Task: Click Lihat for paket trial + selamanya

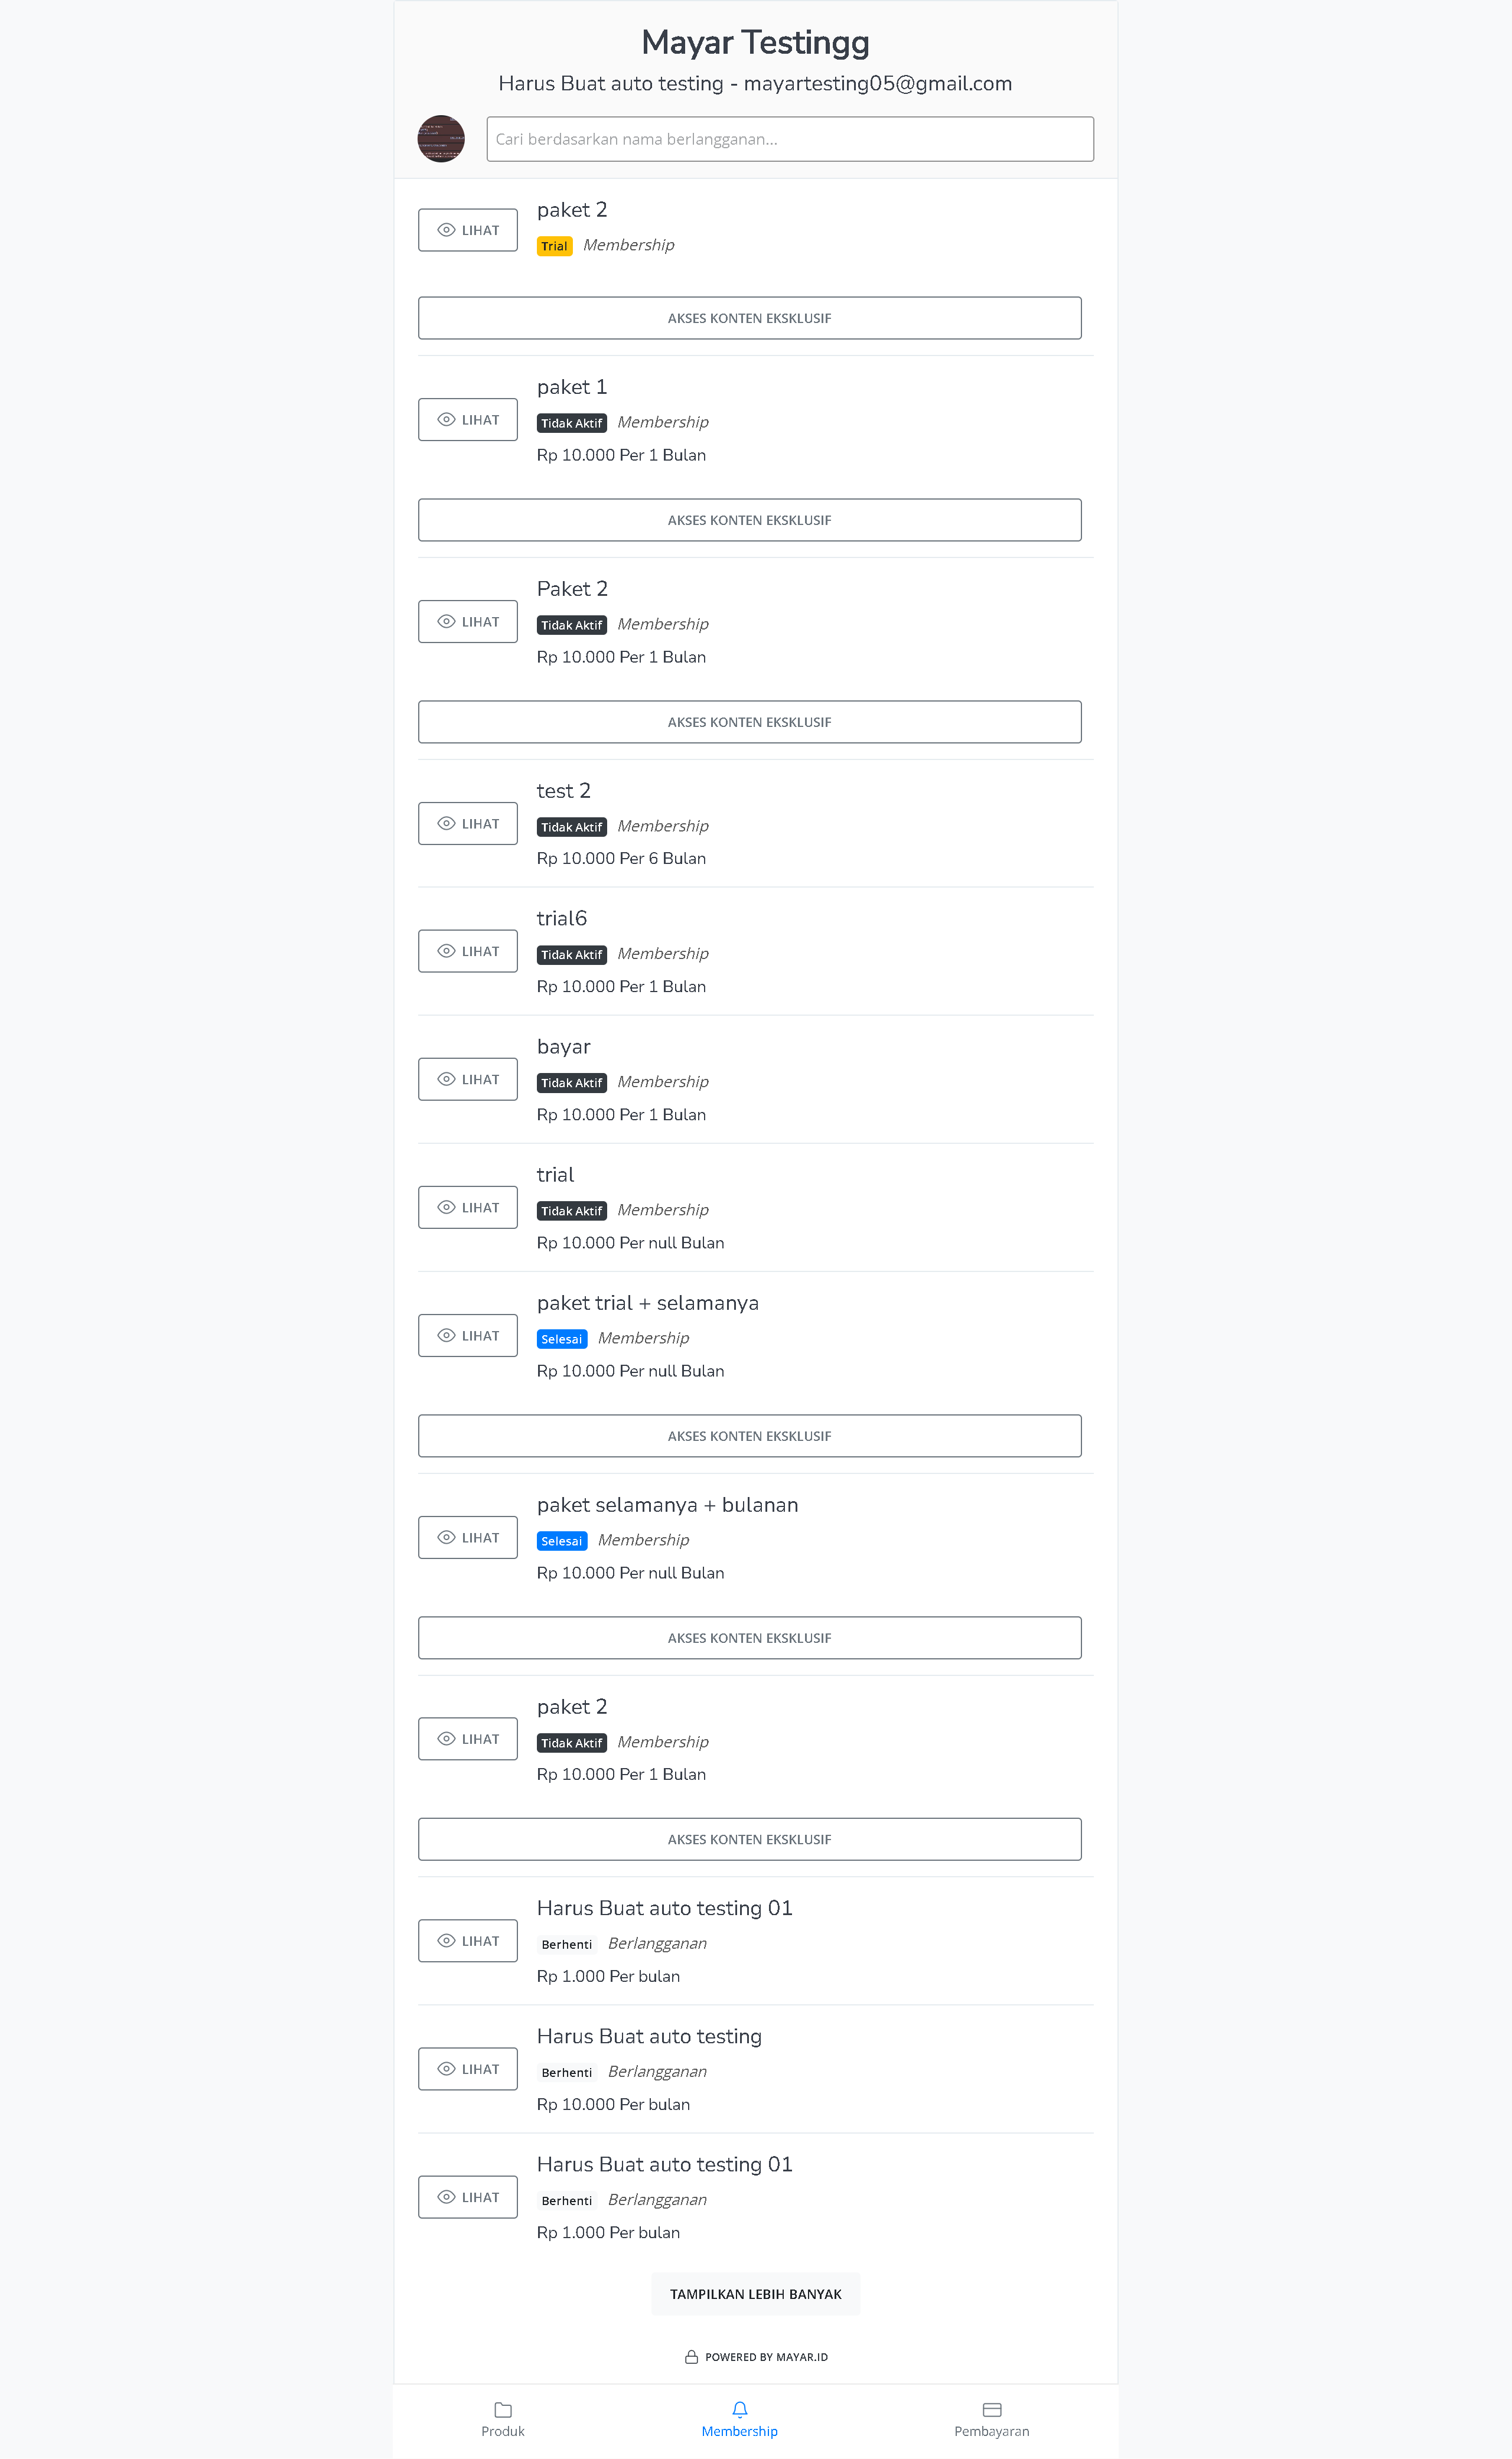Action: click(x=468, y=1335)
